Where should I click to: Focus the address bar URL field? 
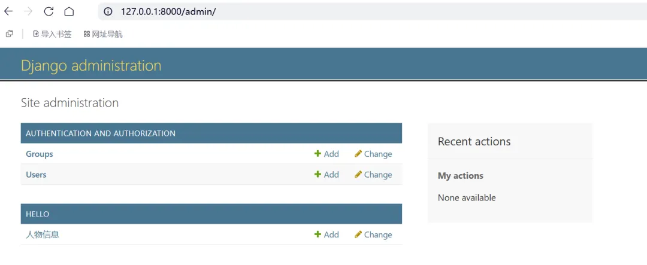coord(240,11)
